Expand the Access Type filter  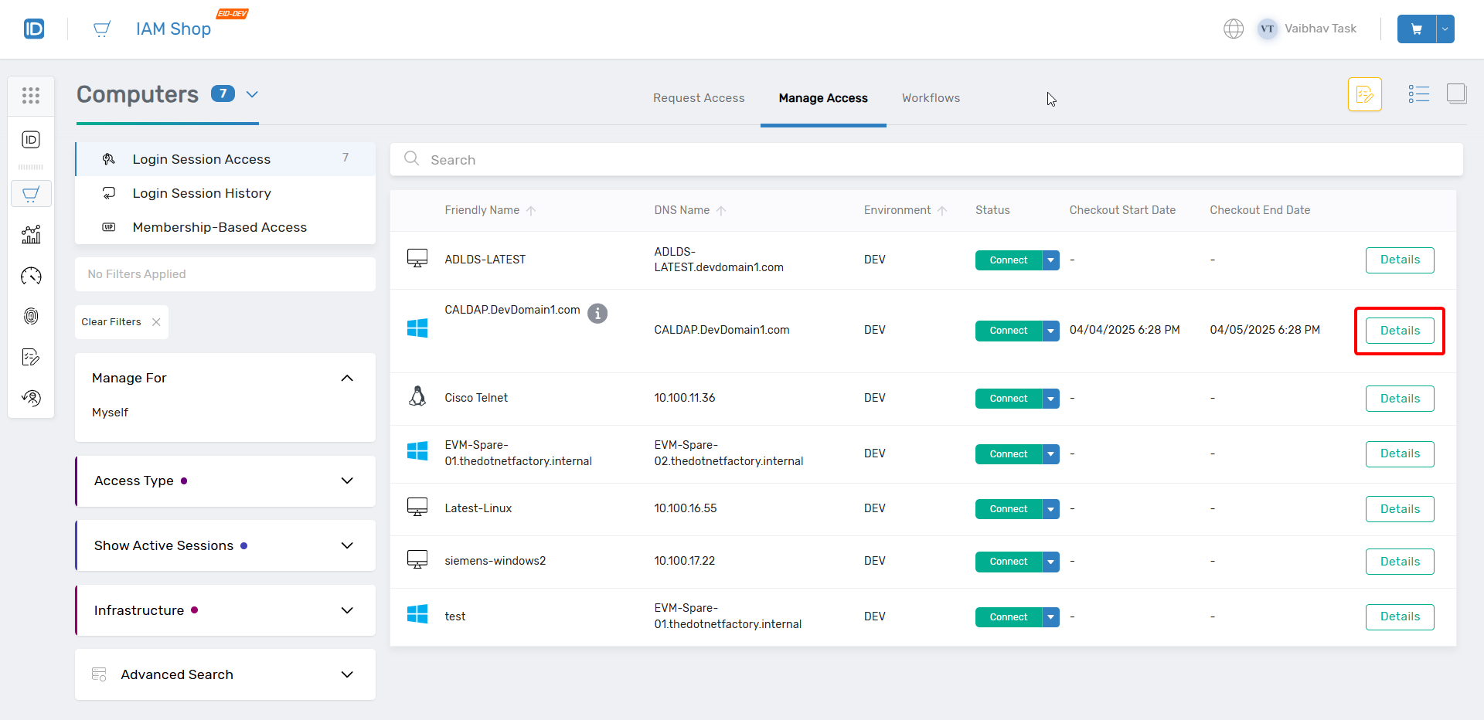pos(347,481)
